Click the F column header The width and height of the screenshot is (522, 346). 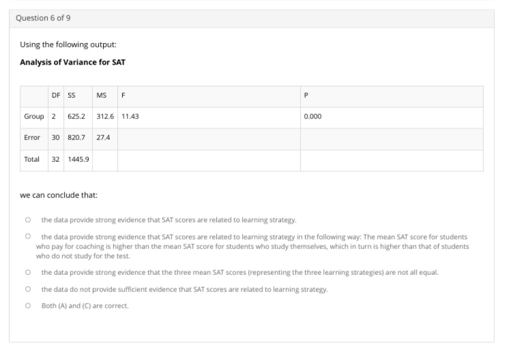(x=123, y=95)
